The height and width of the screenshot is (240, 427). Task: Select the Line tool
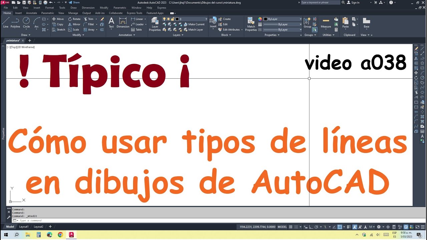(x=6, y=23)
